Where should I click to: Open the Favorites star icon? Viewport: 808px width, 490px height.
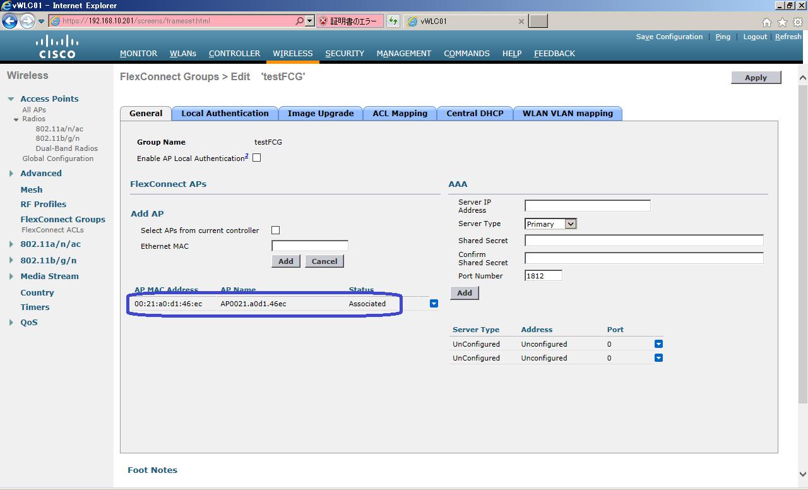click(782, 22)
